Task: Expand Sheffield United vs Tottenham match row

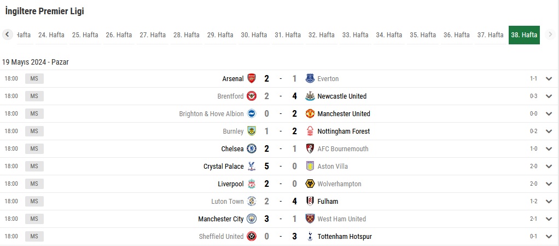Action: click(x=549, y=236)
